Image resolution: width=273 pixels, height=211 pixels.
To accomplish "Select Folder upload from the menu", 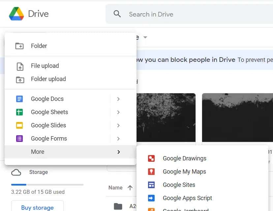I will (48, 79).
